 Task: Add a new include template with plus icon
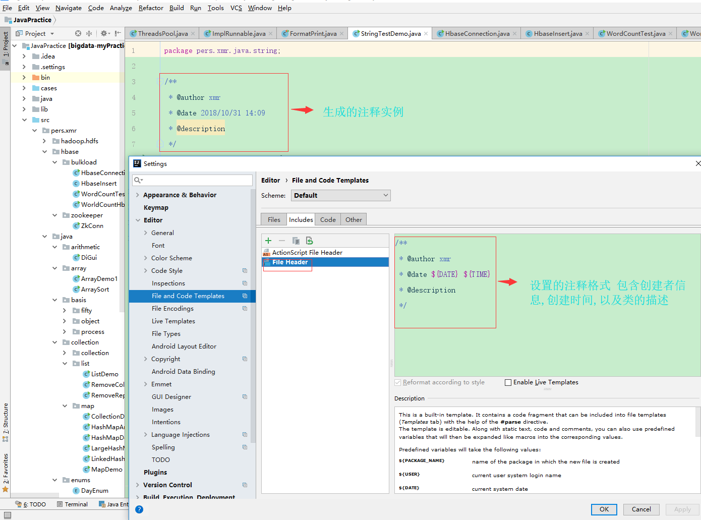click(x=268, y=241)
